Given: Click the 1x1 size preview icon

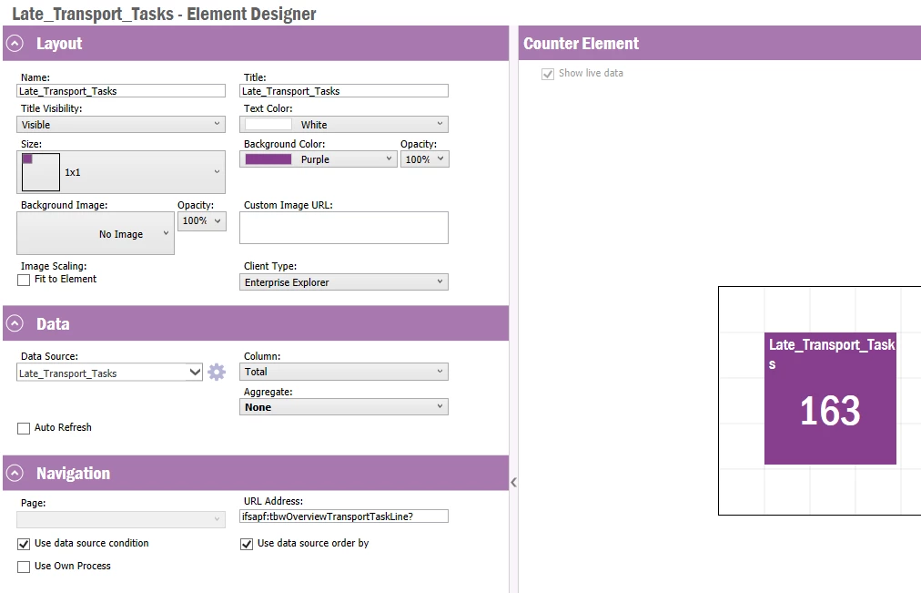Looking at the screenshot, I should (x=41, y=172).
